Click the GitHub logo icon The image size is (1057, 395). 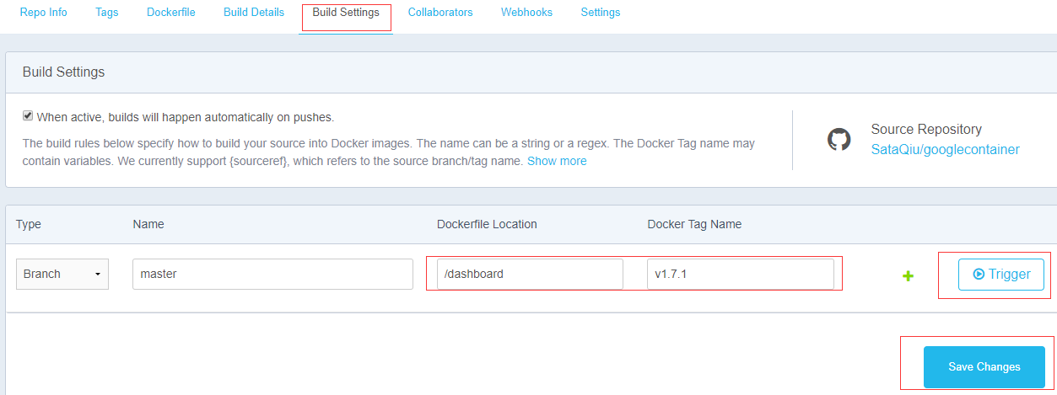[839, 140]
